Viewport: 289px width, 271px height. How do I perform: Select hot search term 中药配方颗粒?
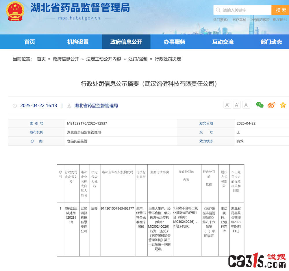coord(260,20)
